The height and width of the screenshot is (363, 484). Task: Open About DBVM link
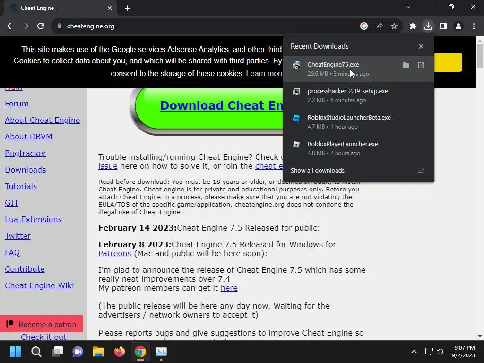coord(28,137)
